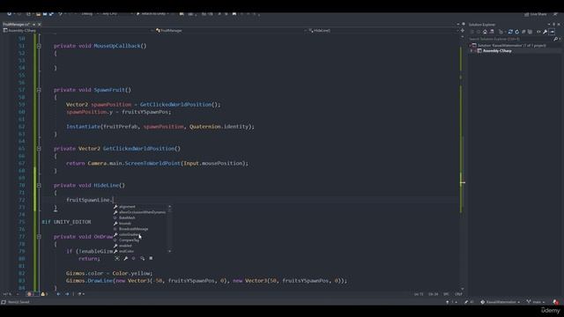Collapse the Solution 'KawaiiWatermelon' node
This screenshot has width=564, height=317.
(470, 46)
